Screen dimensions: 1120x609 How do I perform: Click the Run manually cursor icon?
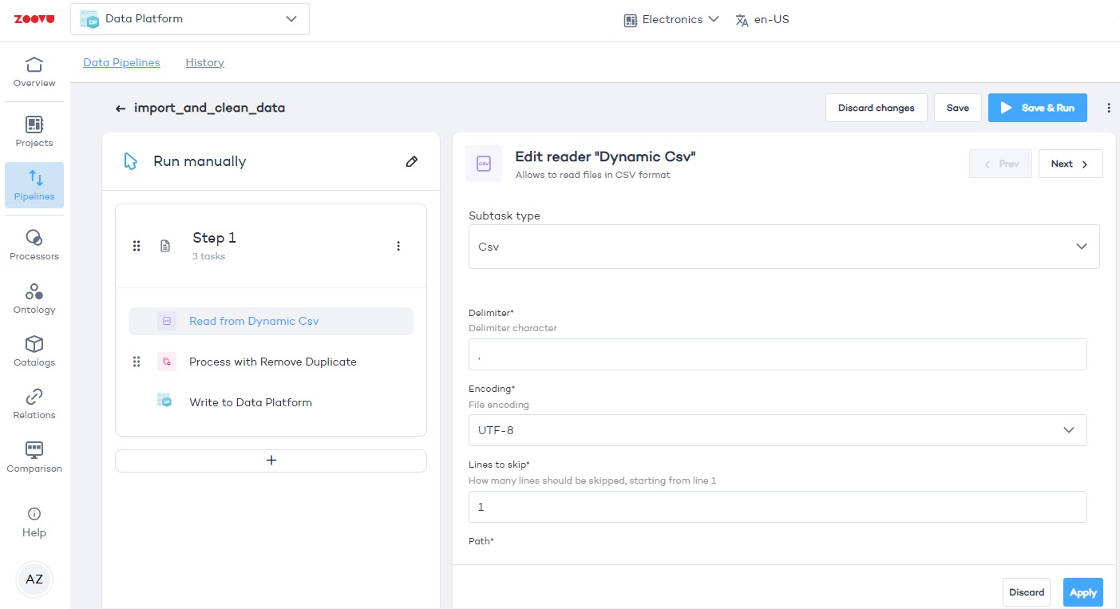coord(130,161)
